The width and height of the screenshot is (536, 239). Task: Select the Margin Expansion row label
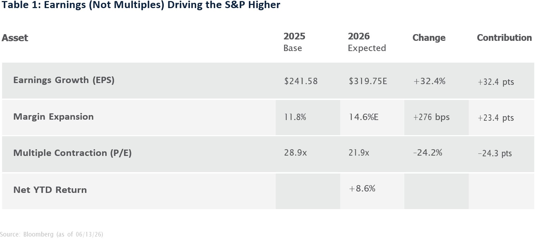click(54, 117)
